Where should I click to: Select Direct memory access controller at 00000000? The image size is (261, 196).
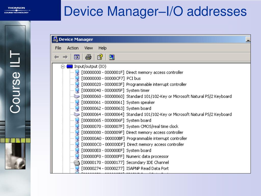point(132,72)
